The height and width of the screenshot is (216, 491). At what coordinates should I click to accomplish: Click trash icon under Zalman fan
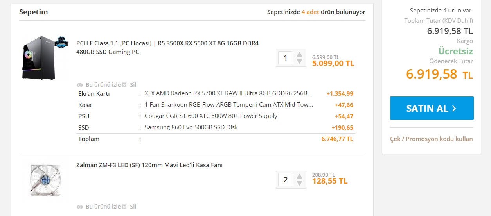coord(124,207)
